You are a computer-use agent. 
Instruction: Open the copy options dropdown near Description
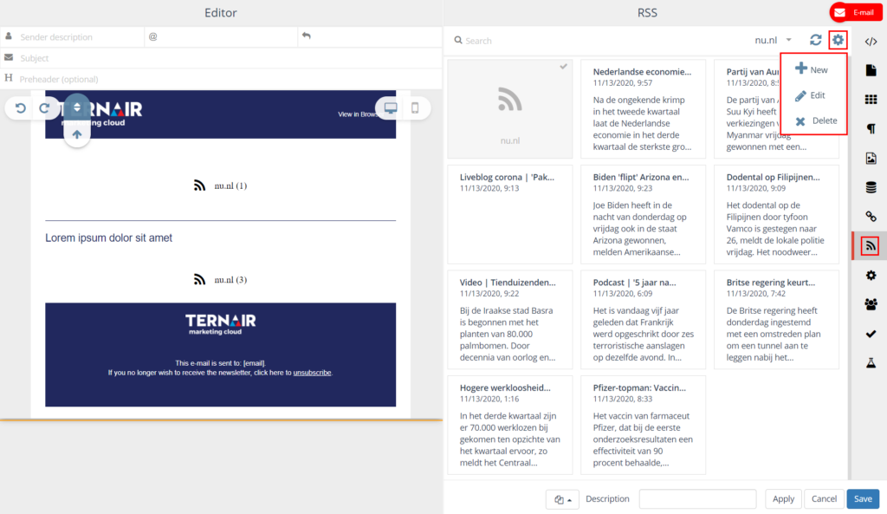[562, 499]
